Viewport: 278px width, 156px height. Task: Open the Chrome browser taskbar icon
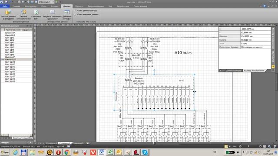pos(67,152)
